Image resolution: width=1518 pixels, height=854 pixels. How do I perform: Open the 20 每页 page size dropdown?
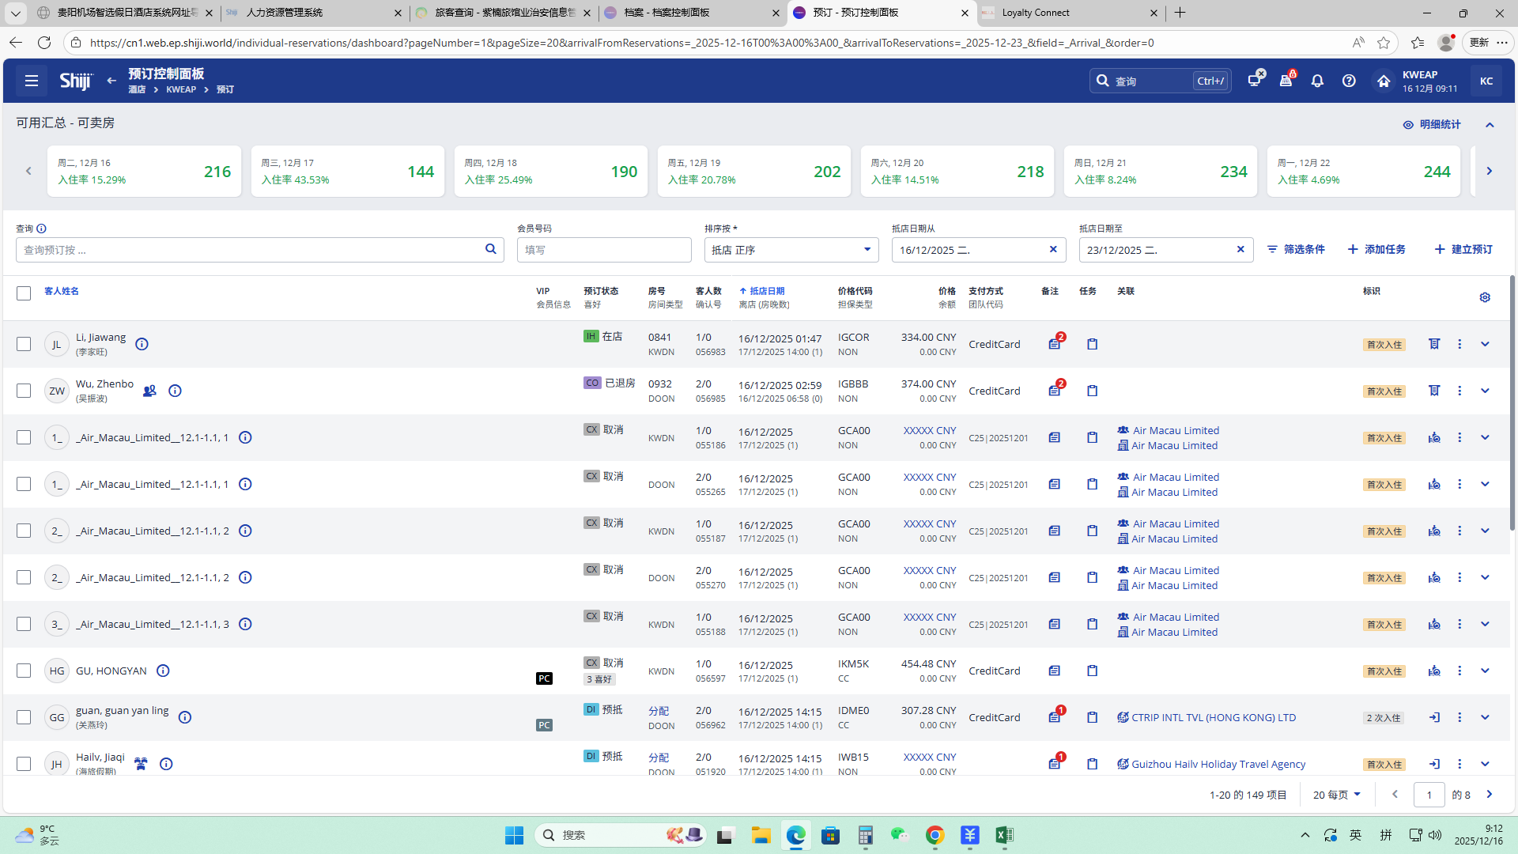coord(1336,795)
